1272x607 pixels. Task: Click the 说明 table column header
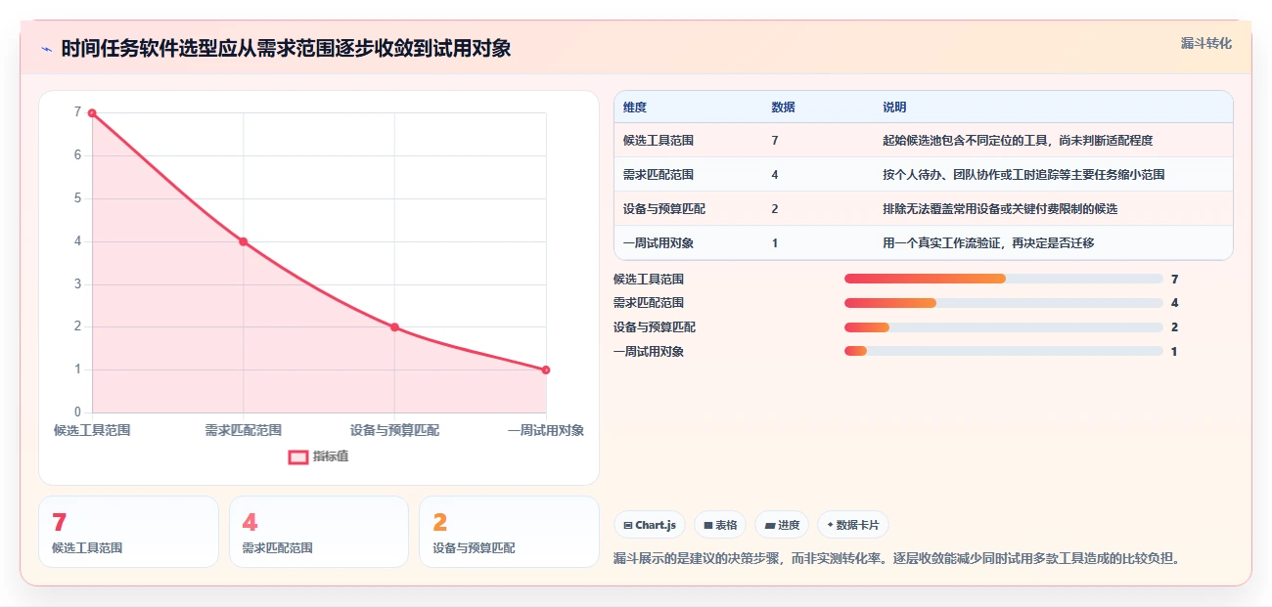(894, 107)
